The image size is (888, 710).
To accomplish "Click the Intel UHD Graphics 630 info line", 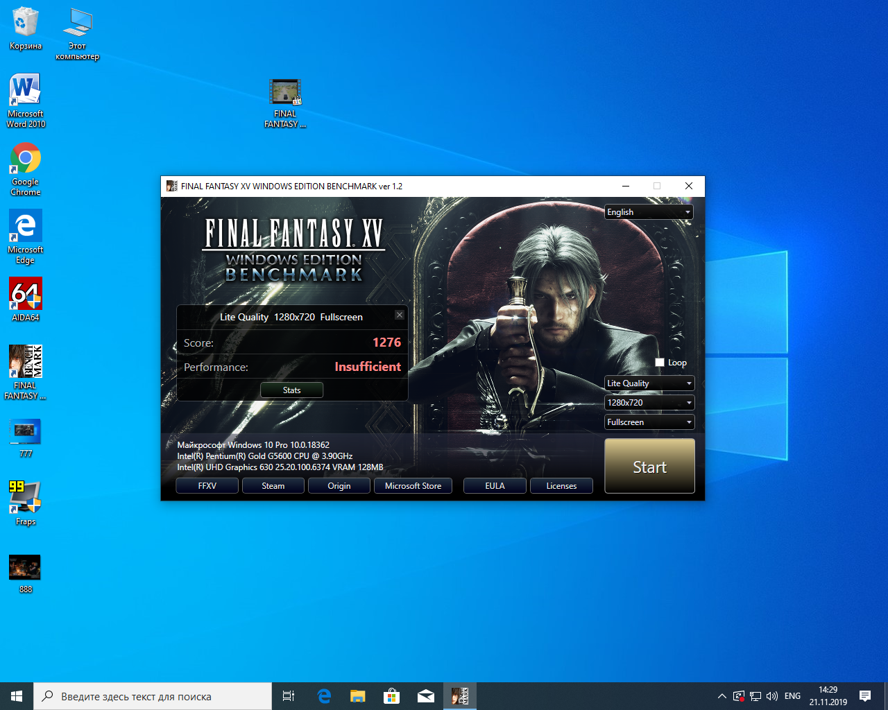I will click(280, 467).
